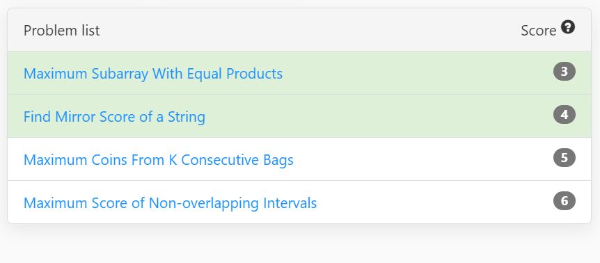600x263 pixels.
Task: Click empty space in Maximum Coins row
Action: click(421, 159)
